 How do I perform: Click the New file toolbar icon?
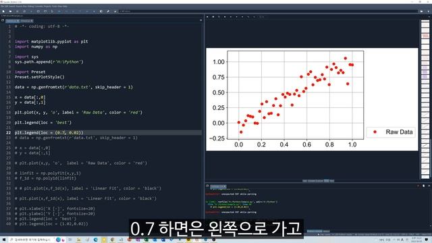click(3, 11)
